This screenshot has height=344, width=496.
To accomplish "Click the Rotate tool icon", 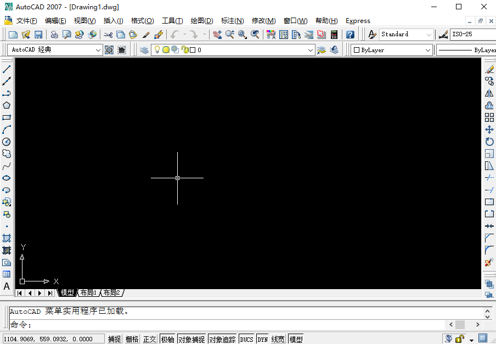I will click(489, 142).
